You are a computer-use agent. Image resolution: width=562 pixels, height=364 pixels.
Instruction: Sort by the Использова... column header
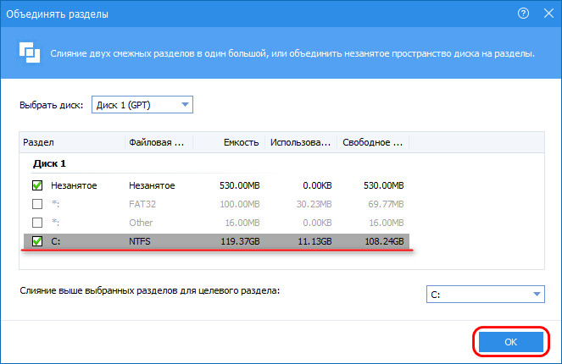[x=301, y=142]
